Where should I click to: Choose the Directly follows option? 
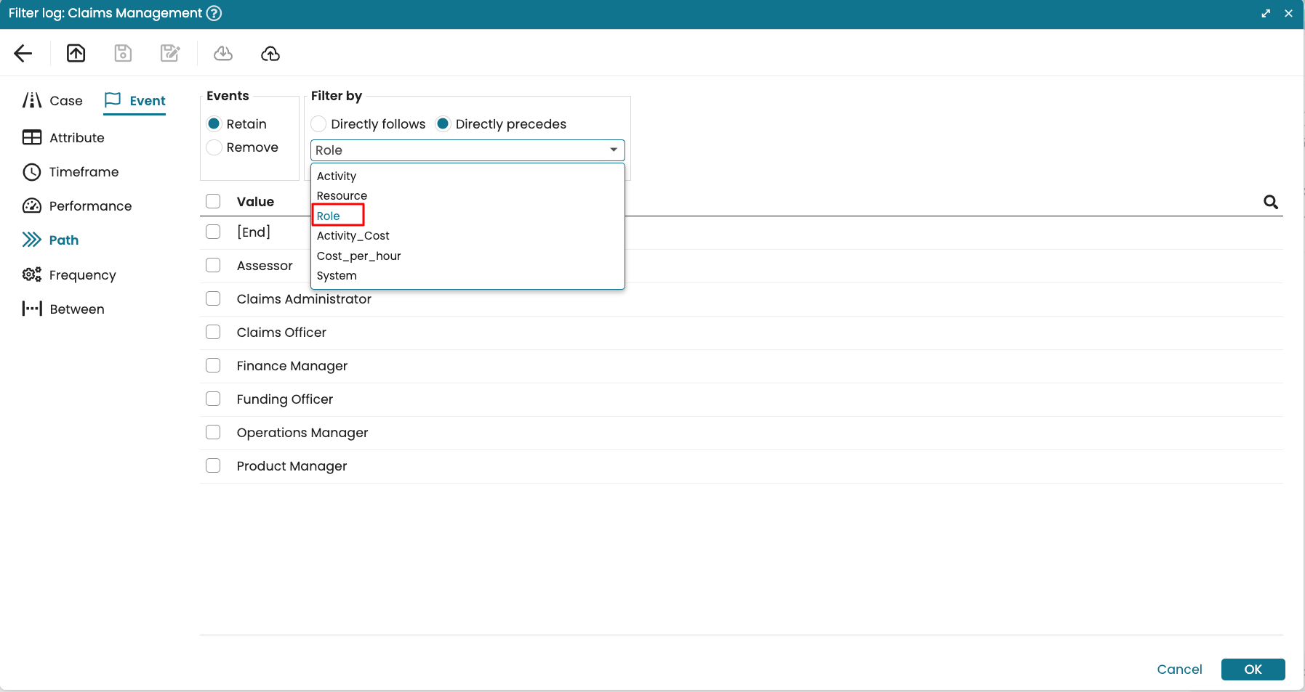coord(318,124)
